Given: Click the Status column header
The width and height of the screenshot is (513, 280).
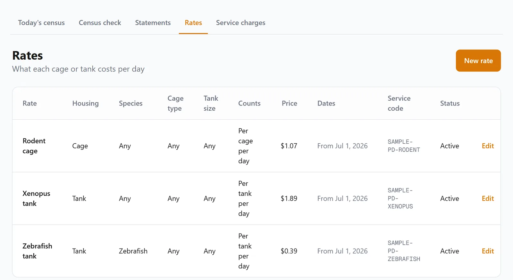Looking at the screenshot, I should tap(450, 103).
